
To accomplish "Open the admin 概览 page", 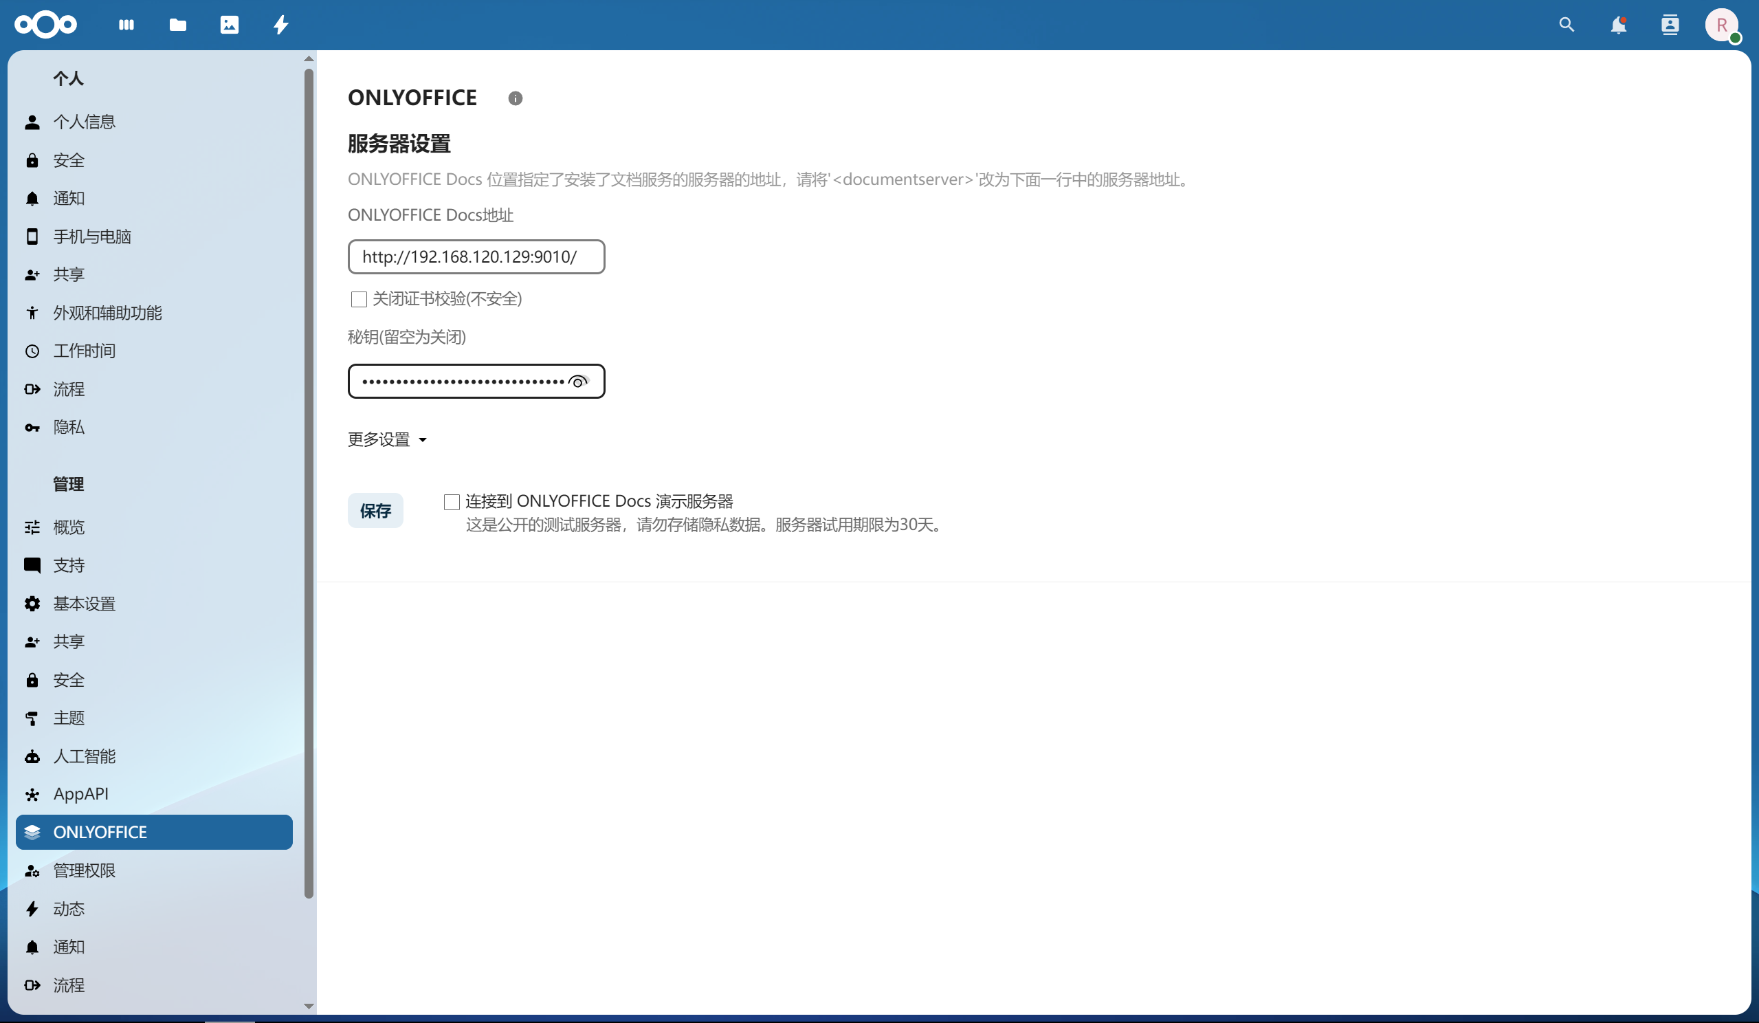I will click(154, 527).
